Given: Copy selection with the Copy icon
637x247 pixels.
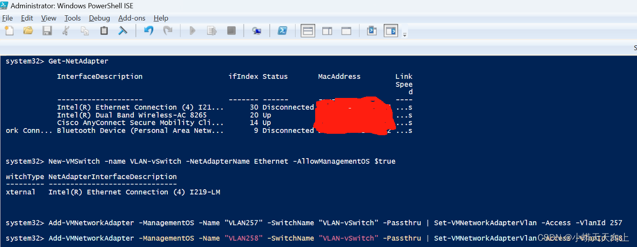Looking at the screenshot, I should (x=85, y=31).
